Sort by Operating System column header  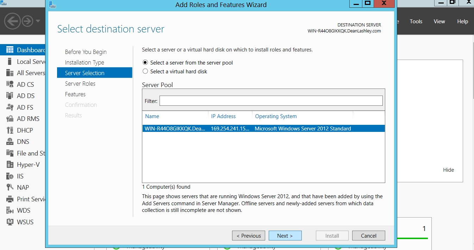(276, 116)
